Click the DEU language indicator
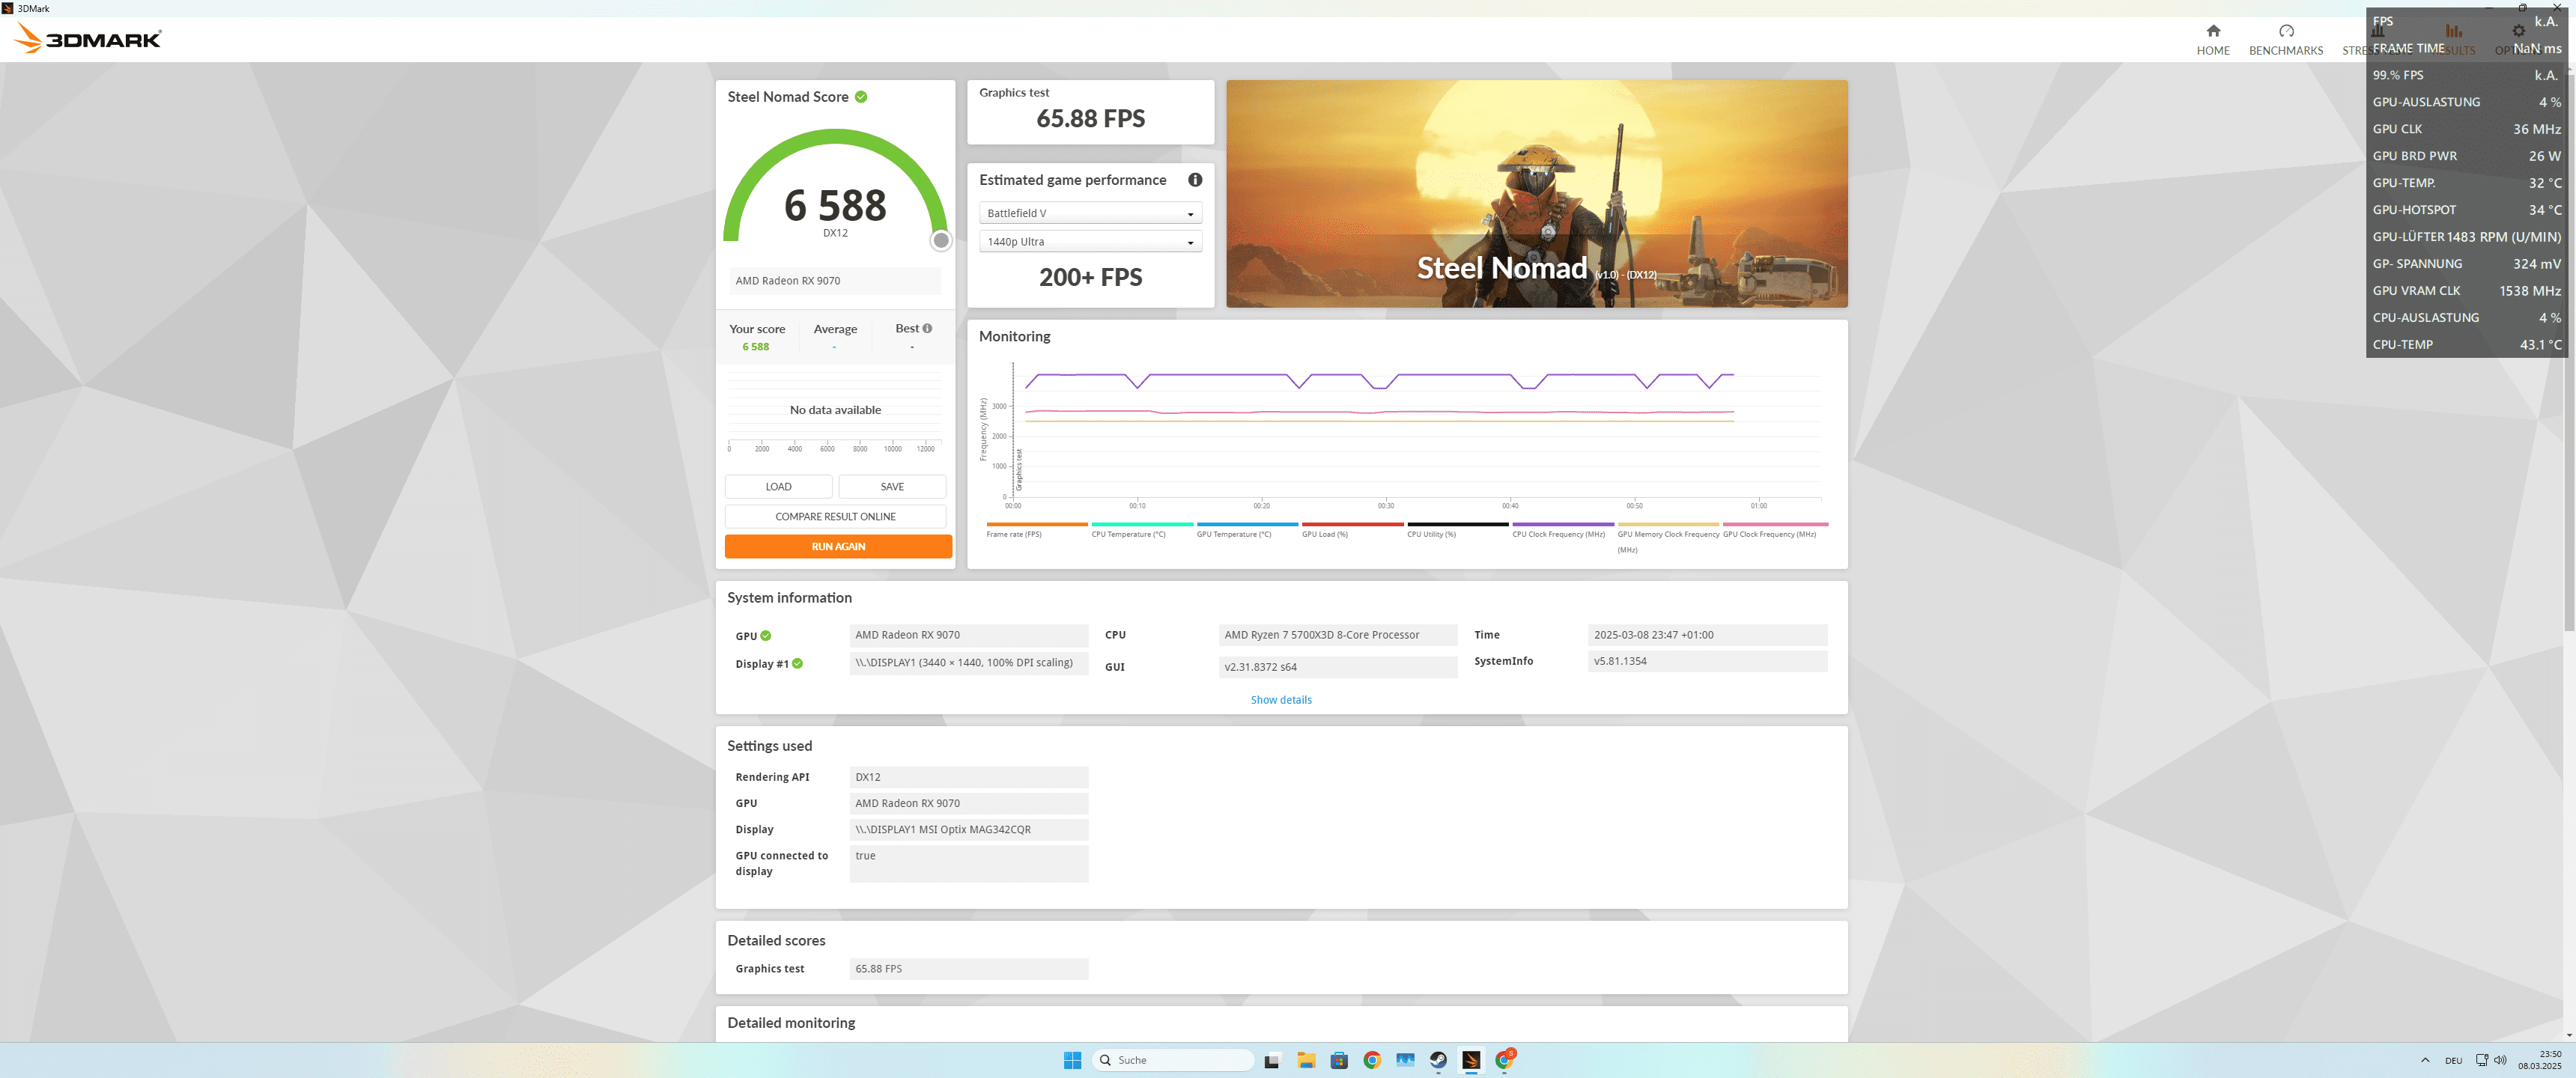 2453,1060
